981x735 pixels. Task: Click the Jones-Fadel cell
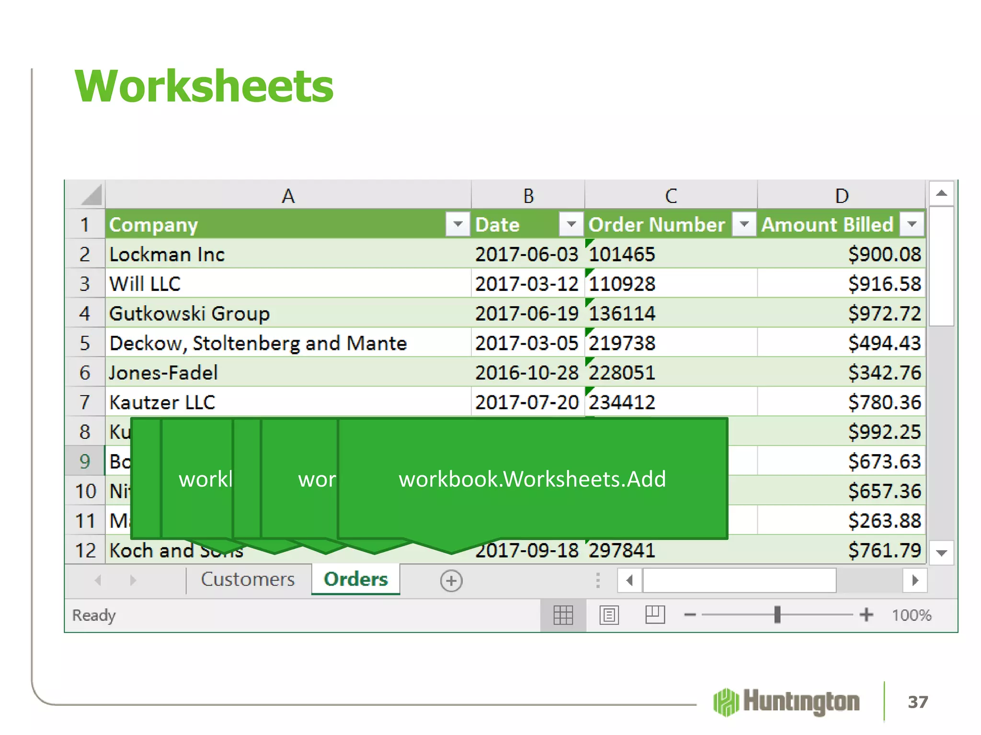[288, 373]
